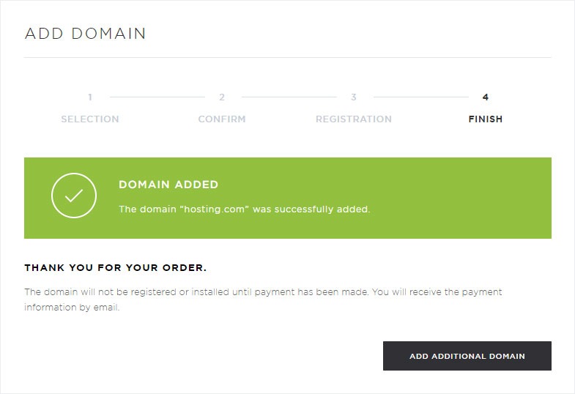Click progress line between steps 3 and 4
Image resolution: width=575 pixels, height=394 pixels.
pos(421,97)
